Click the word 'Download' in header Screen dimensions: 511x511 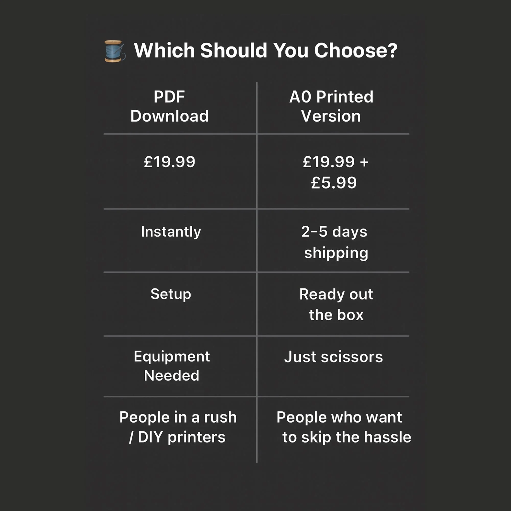170,116
